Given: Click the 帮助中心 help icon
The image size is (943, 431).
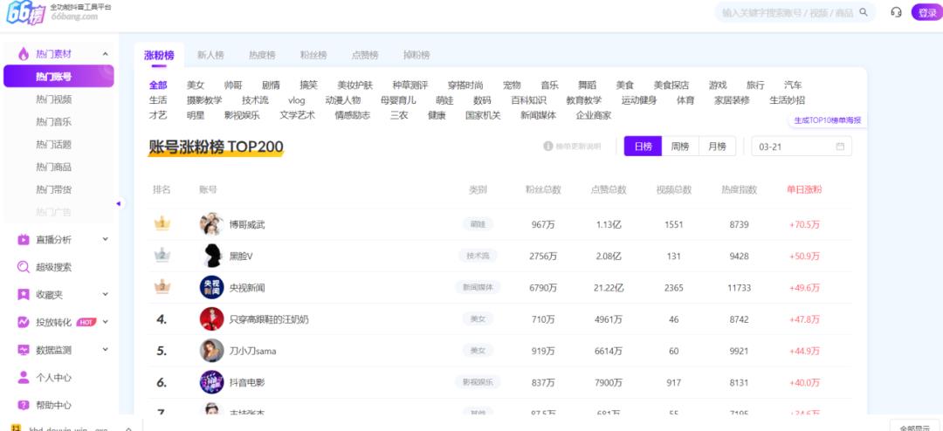Looking at the screenshot, I should click(x=24, y=405).
